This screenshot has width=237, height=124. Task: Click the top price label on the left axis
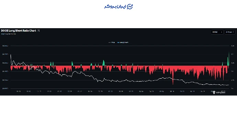point(5,46)
